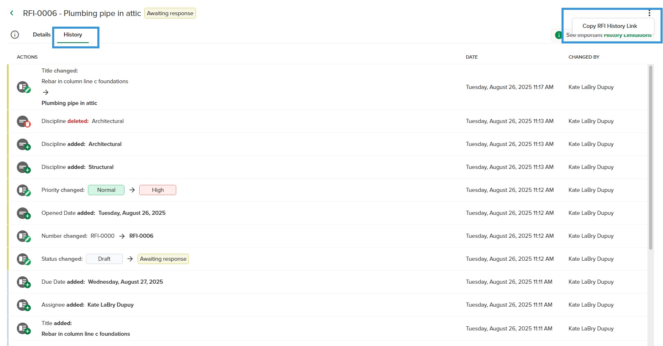The image size is (663, 346).
Task: Choose Copy RFI History Link
Action: [x=610, y=26]
